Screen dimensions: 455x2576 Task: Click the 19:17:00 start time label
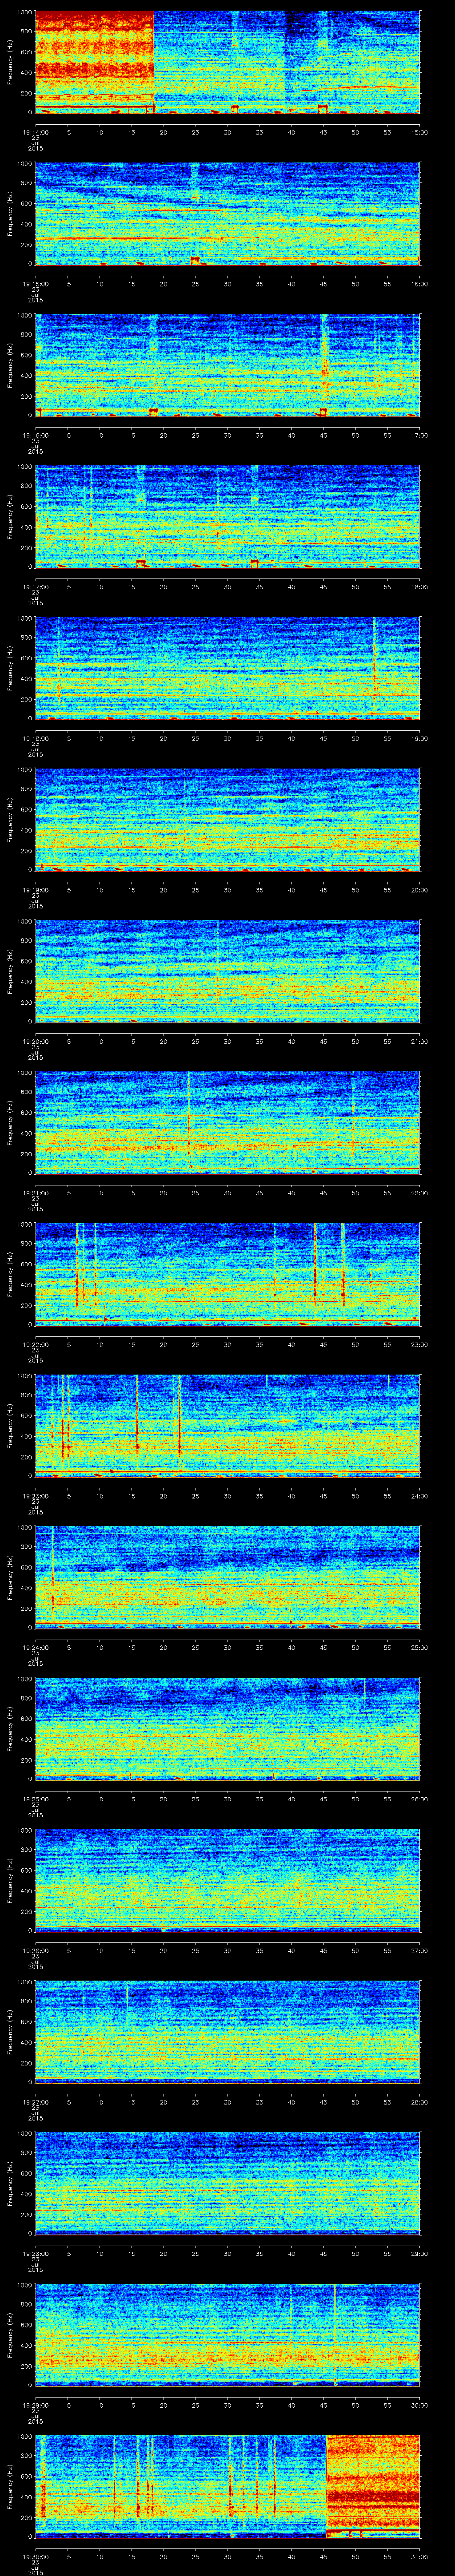click(x=35, y=587)
